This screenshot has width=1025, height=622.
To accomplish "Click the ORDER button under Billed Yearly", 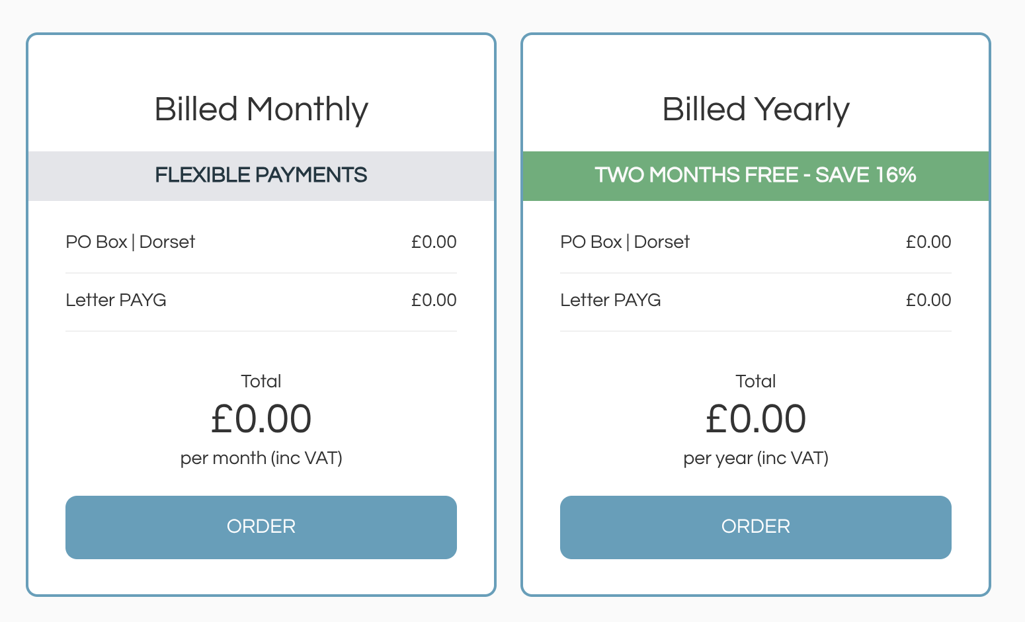I will coord(755,527).
